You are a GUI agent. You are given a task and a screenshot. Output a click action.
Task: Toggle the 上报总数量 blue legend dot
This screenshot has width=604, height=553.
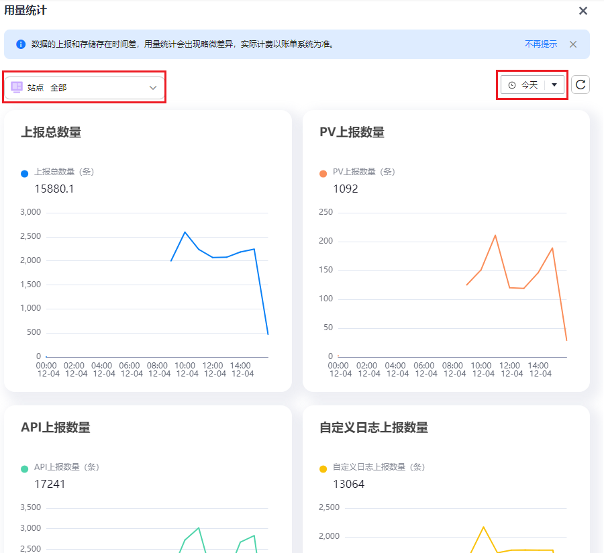point(25,173)
